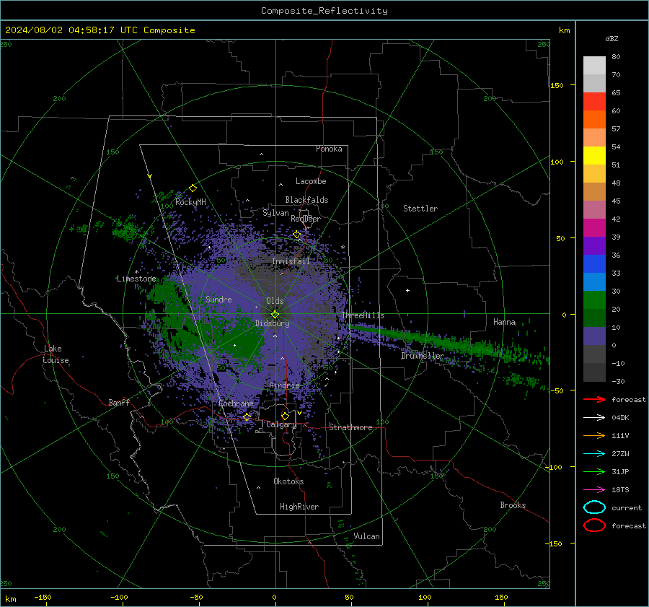Screen dimensions: 649x607
Task: Click the Sylvan label
Action: (x=275, y=213)
